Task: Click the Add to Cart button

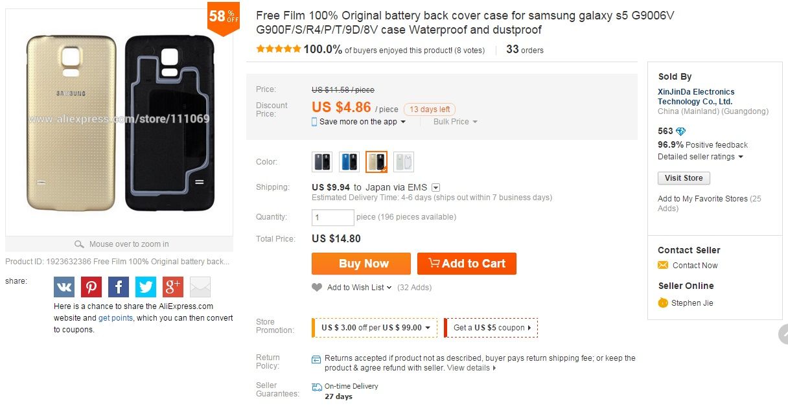Action: click(x=467, y=264)
